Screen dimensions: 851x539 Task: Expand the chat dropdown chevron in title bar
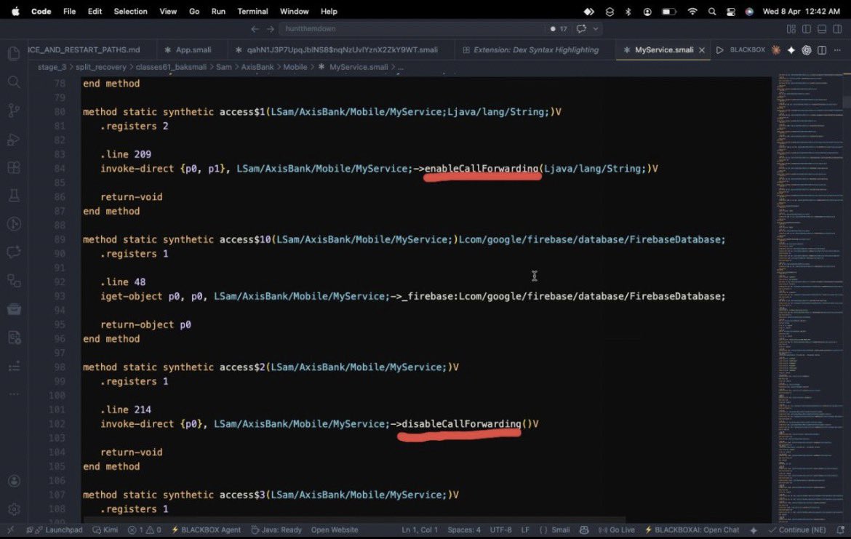tap(596, 29)
